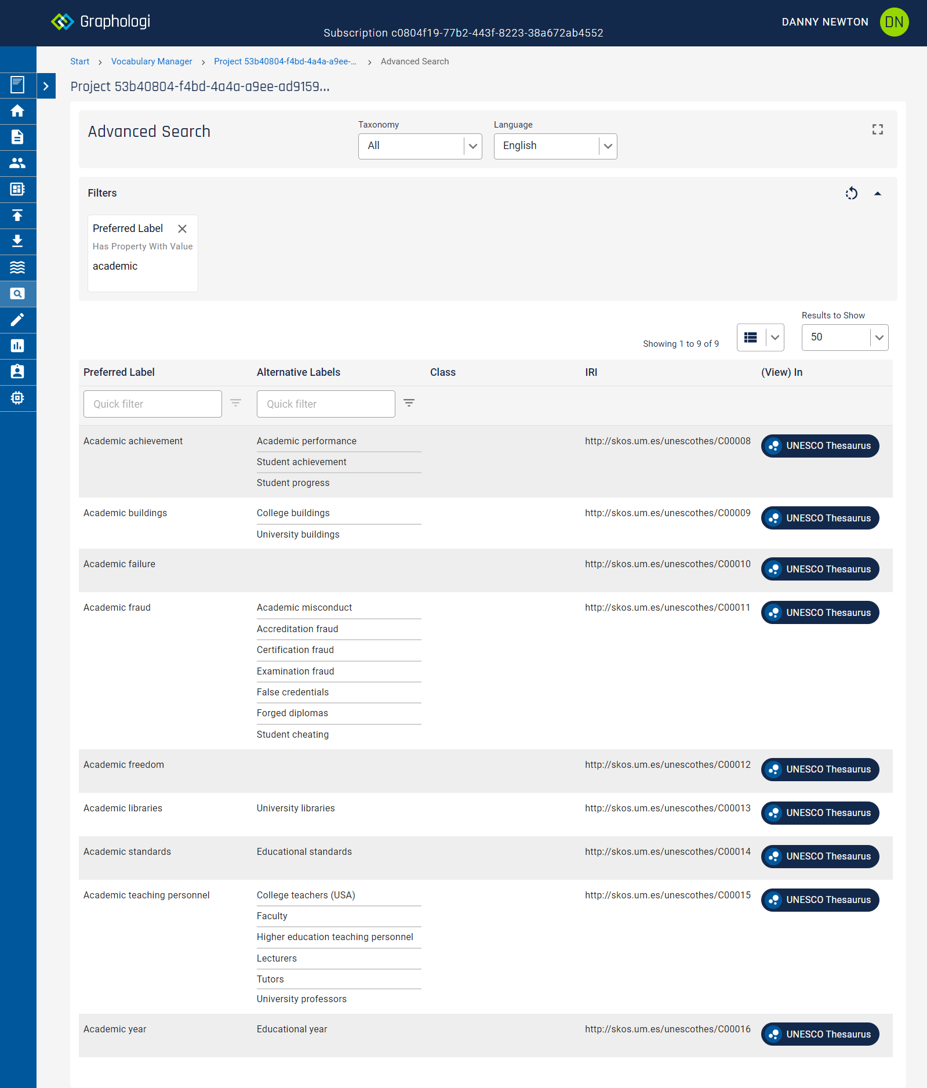Remove the Preferred Label filter
This screenshot has height=1088, width=927.
tap(182, 229)
